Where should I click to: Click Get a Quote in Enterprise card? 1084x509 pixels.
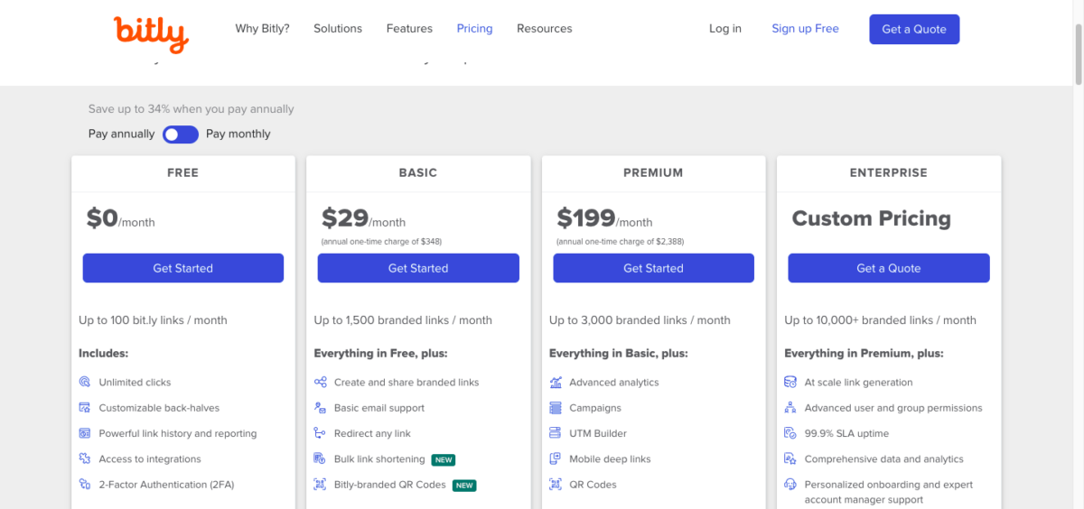888,268
